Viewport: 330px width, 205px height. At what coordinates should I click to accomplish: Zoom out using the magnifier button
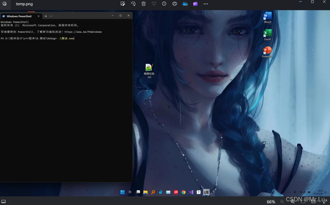(x=282, y=202)
